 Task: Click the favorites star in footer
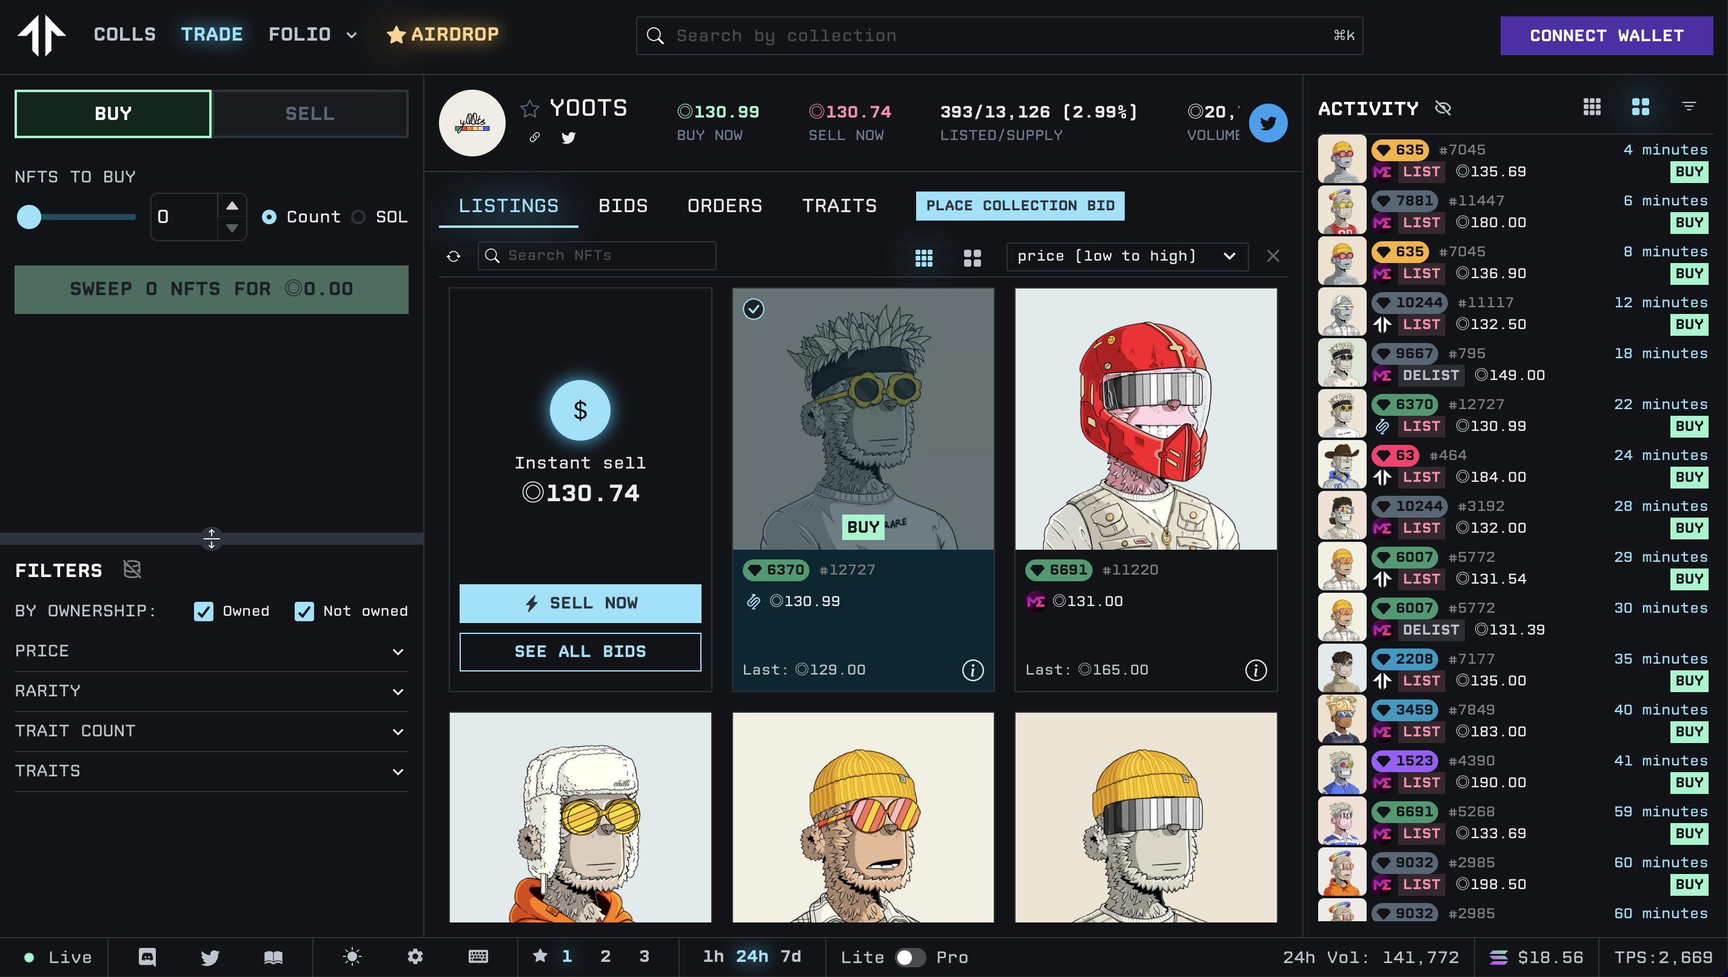[x=540, y=956]
